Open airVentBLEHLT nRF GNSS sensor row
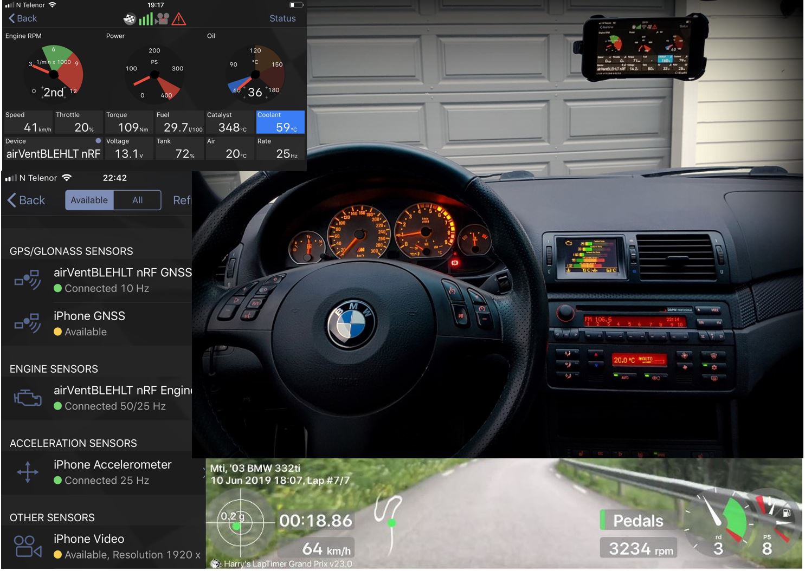The image size is (805, 571). click(96, 280)
